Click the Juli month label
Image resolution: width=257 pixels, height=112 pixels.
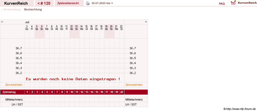point(27,22)
